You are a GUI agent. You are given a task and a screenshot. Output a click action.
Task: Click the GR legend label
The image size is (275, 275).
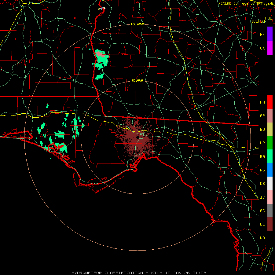point(262,116)
